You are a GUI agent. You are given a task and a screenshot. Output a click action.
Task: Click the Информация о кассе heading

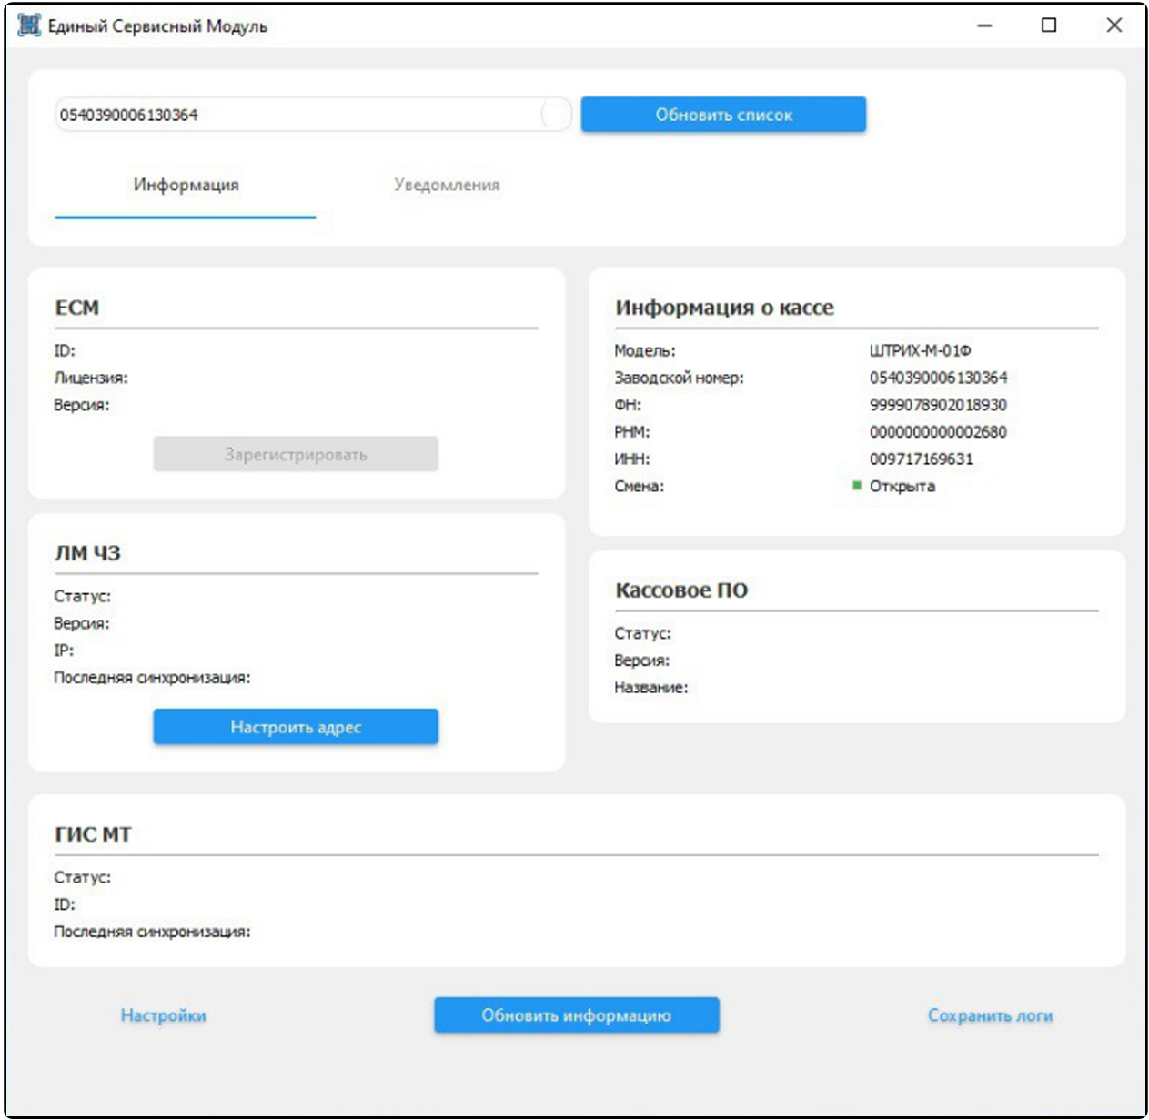click(724, 308)
